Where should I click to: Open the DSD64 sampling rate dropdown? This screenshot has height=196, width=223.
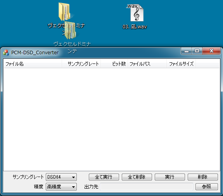point(61,177)
